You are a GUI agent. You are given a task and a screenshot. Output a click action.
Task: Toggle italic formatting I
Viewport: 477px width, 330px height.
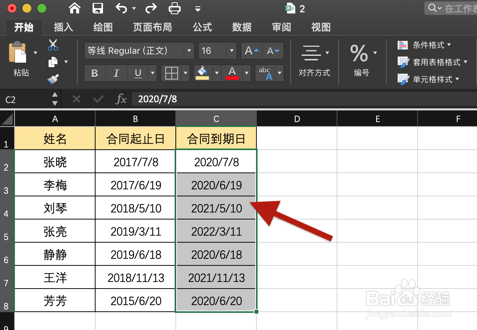coord(116,73)
